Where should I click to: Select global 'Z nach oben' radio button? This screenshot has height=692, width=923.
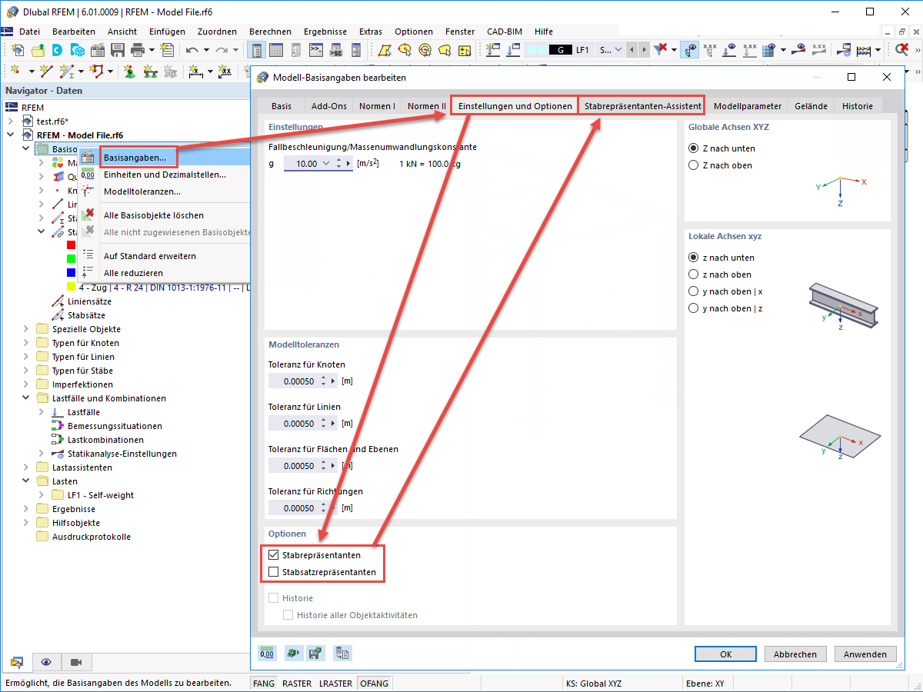coord(694,165)
